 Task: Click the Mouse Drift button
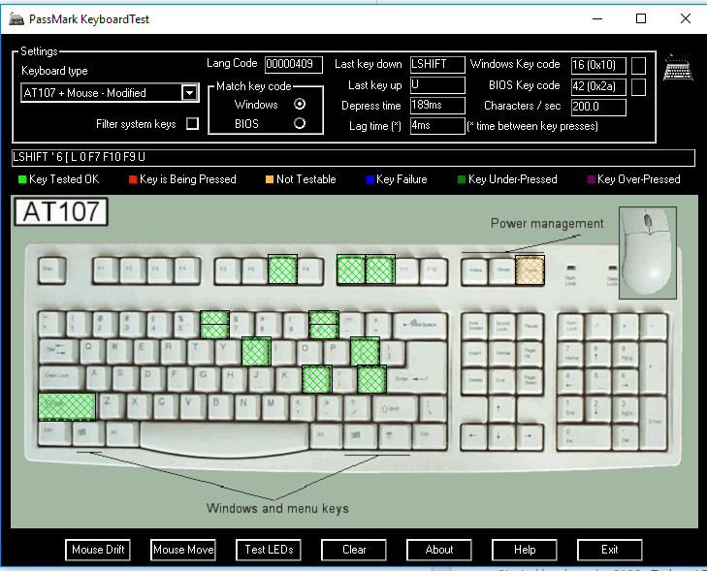(98, 550)
